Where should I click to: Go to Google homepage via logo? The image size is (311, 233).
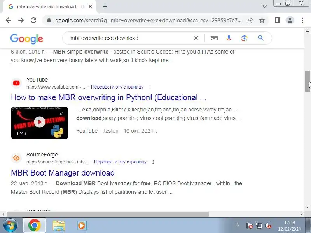[x=26, y=38]
